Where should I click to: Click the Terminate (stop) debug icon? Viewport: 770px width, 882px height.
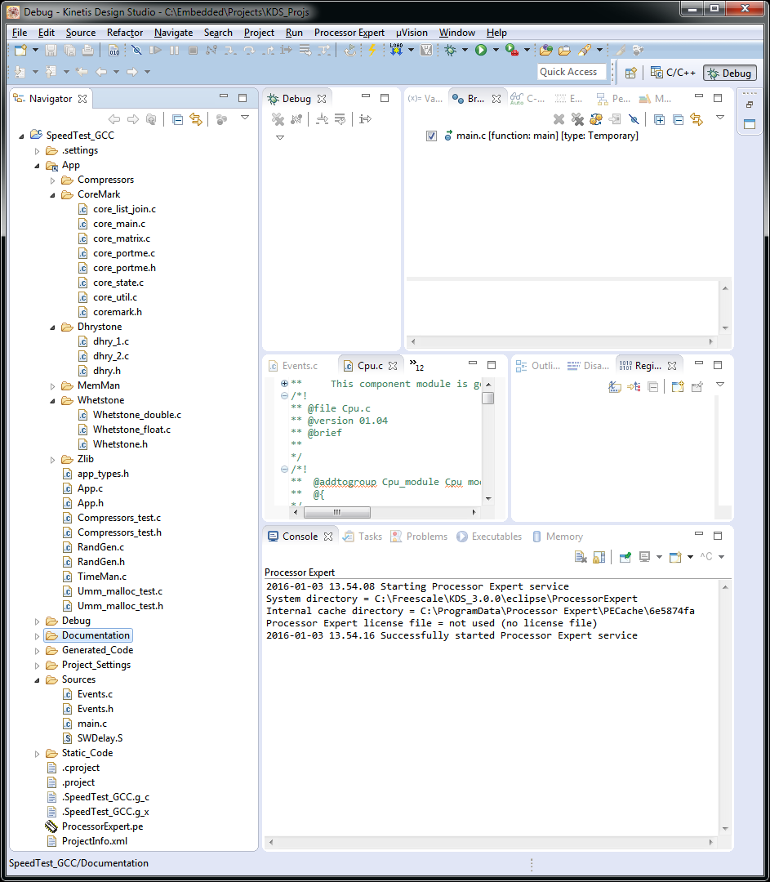click(x=193, y=50)
